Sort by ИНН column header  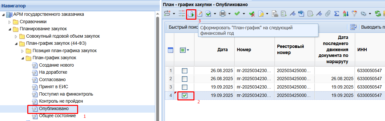coord(370,50)
